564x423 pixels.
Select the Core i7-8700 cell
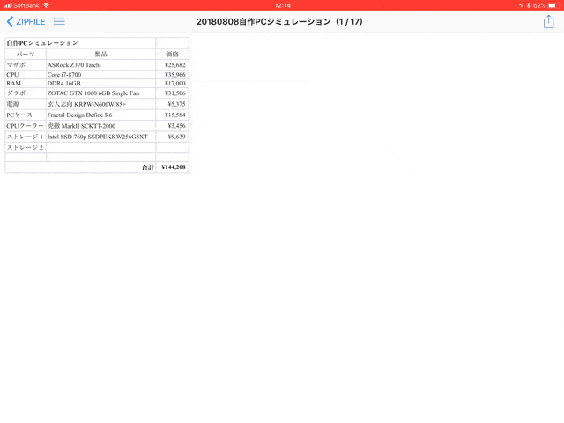(101, 74)
